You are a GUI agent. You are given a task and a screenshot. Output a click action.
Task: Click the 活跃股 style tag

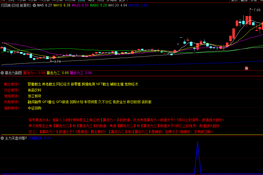pyautogui.click(x=147, y=102)
